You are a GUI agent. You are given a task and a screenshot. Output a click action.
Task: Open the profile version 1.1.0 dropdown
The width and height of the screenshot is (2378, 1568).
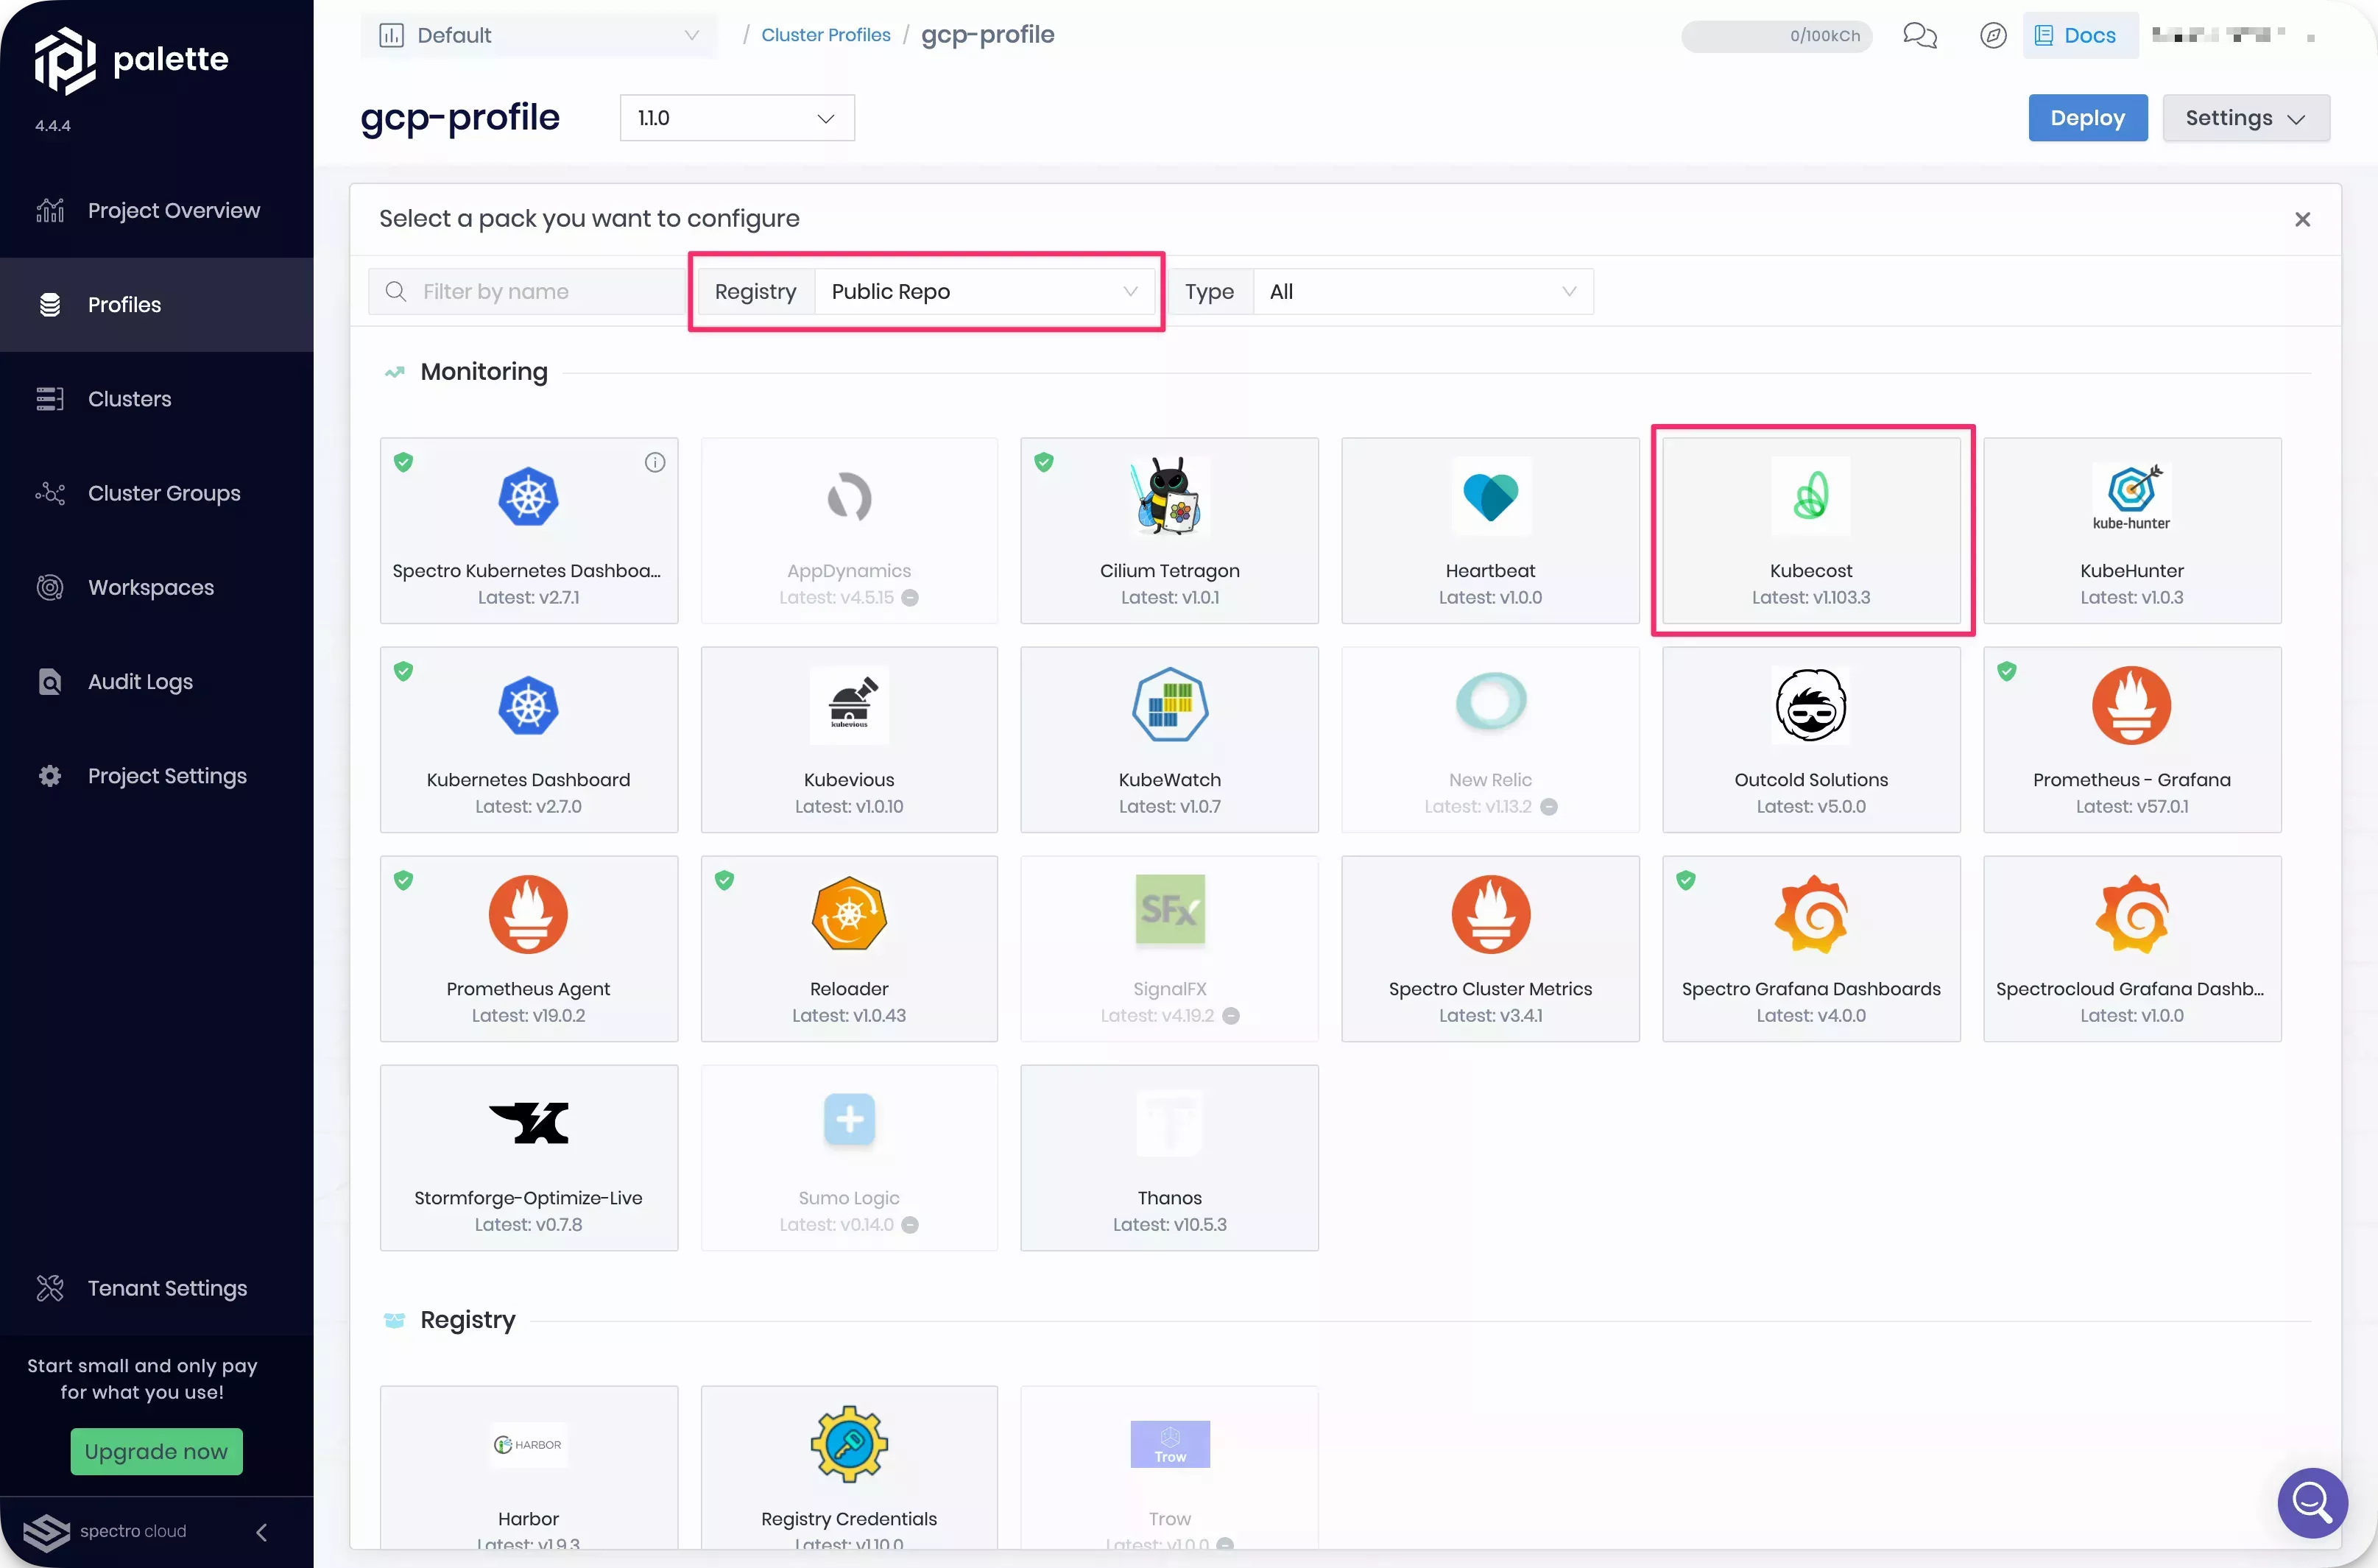(x=736, y=117)
